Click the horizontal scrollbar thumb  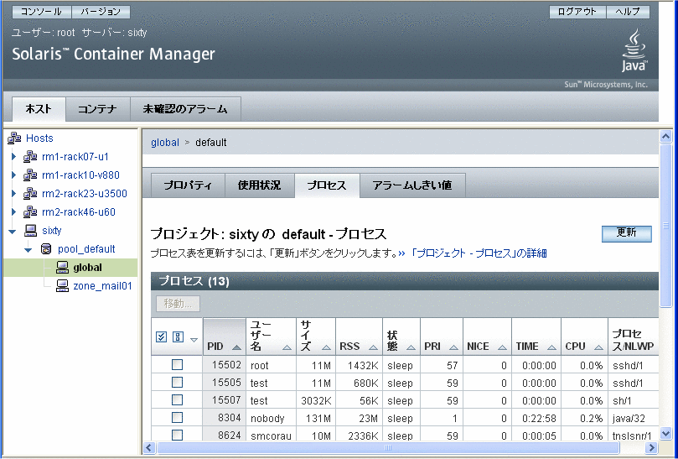(x=388, y=448)
